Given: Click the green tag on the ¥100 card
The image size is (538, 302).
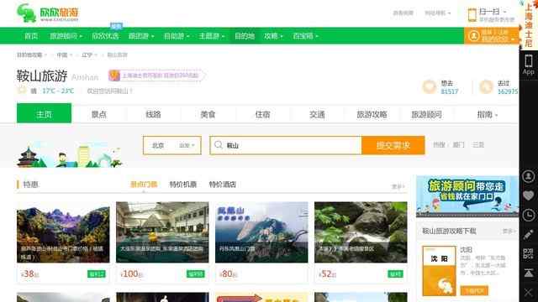Looking at the screenshot, I should (196, 274).
